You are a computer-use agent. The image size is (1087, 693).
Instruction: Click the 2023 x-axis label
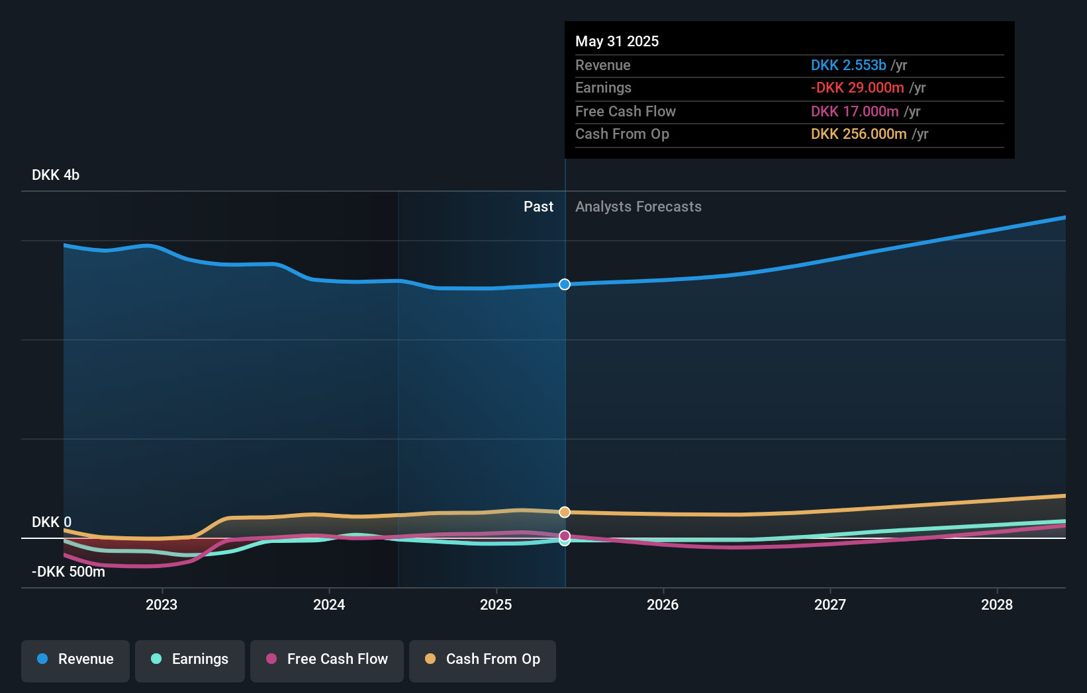(x=162, y=605)
